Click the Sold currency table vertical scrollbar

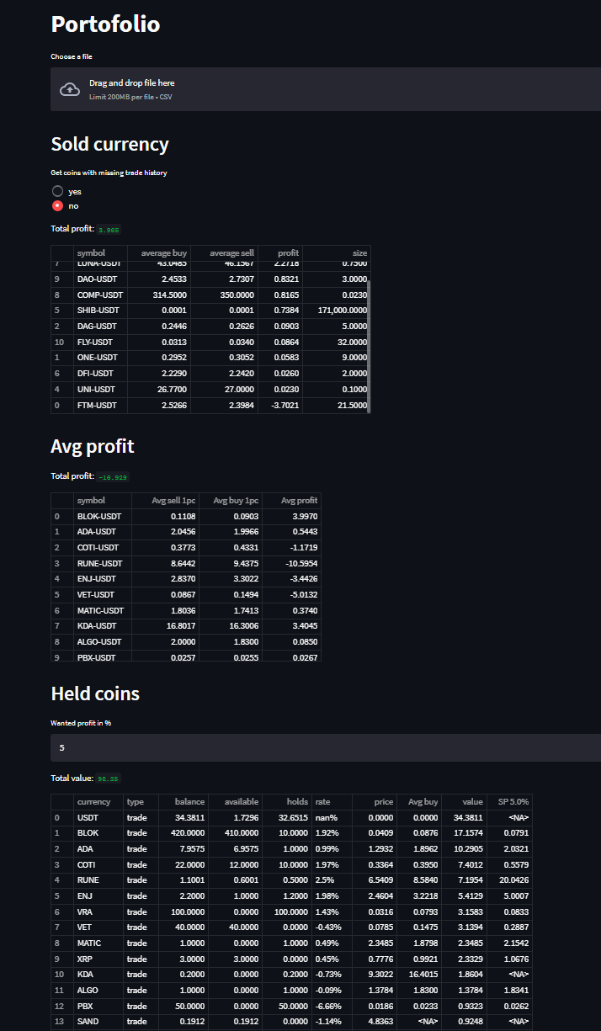tap(368, 337)
